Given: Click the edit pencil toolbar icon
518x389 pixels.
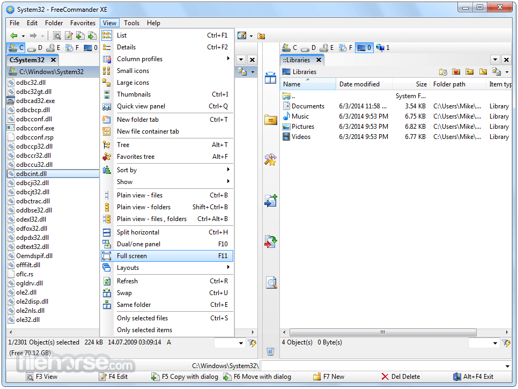Looking at the screenshot, I should point(69,36).
